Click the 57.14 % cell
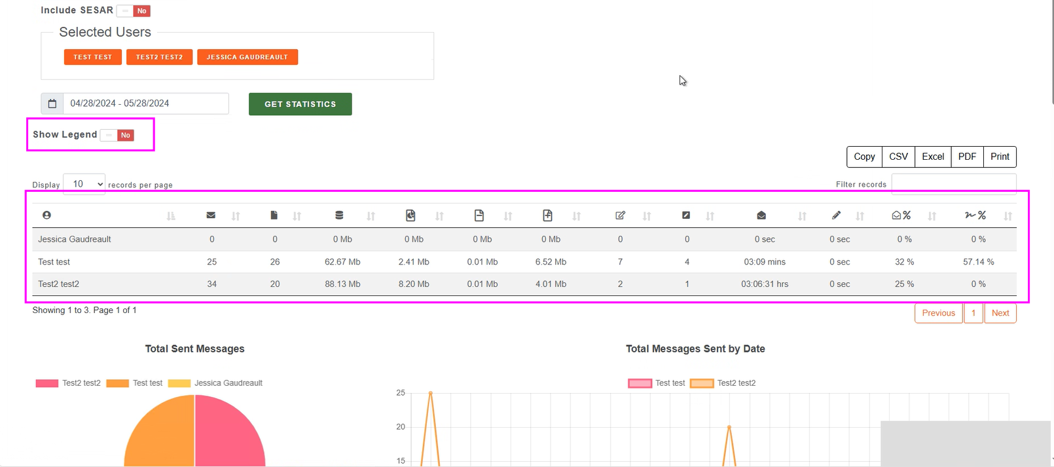Viewport: 1054px width, 467px height. tap(979, 262)
